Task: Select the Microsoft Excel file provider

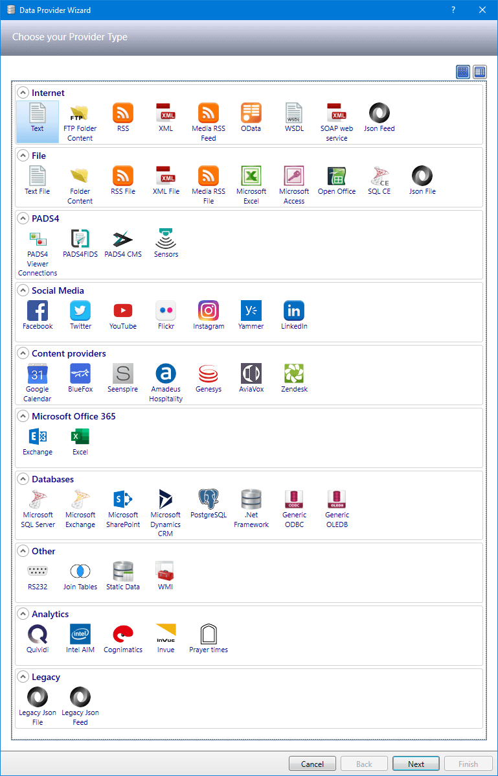Action: 251,185
